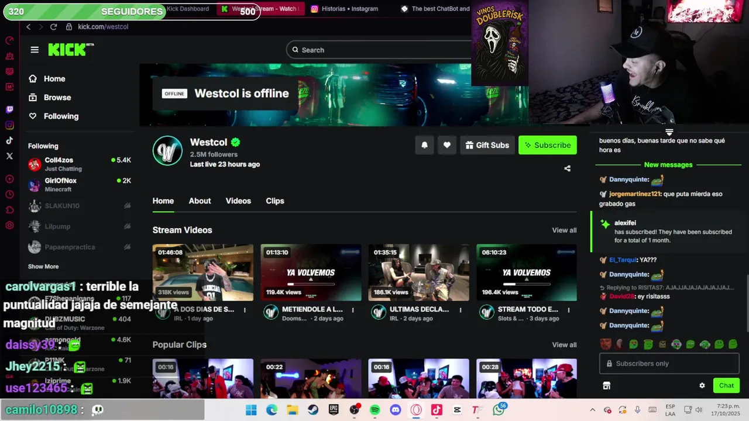
Task: Collapse the chat panel arrow
Action: (x=669, y=132)
